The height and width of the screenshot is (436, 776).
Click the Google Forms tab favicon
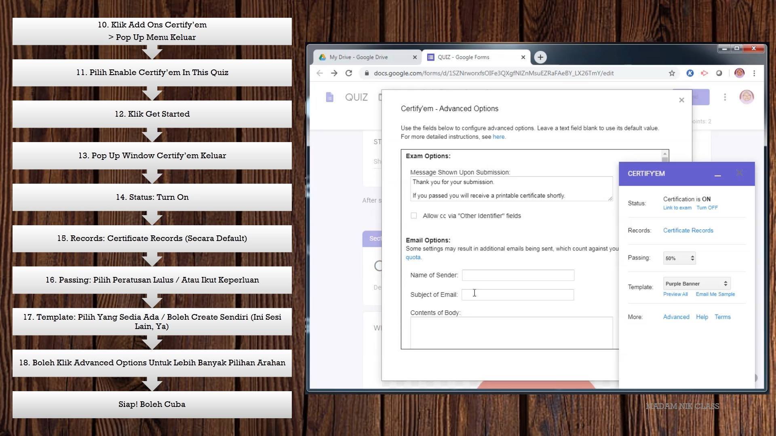[431, 57]
